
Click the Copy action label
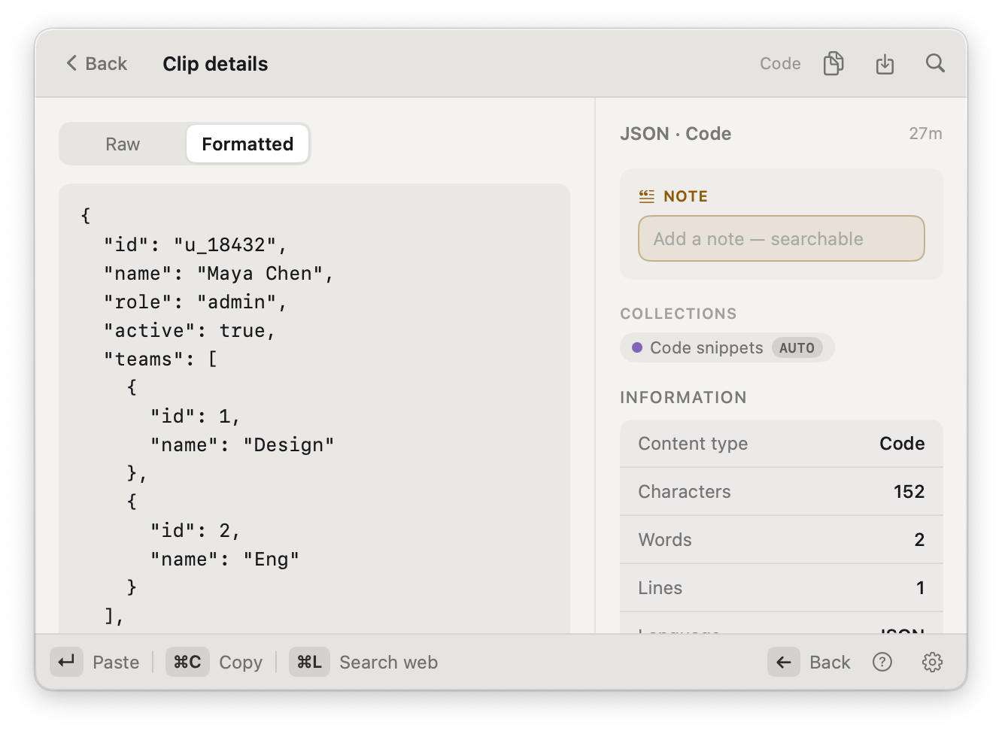241,663
